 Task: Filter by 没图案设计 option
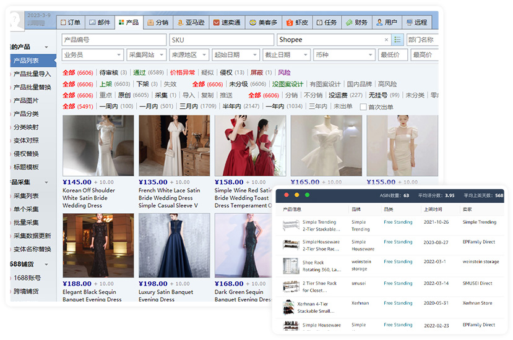288,84
